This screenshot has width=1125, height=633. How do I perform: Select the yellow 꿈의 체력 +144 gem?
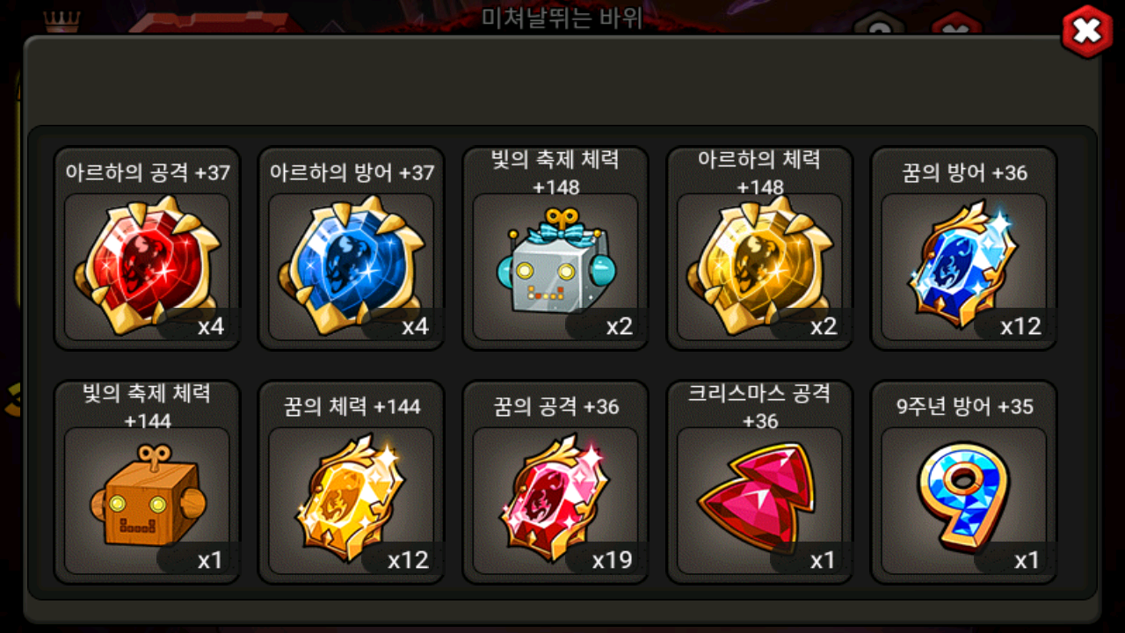tap(351, 498)
